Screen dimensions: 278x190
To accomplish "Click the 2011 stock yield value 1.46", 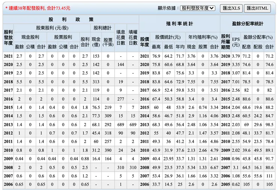I will pos(203,142).
